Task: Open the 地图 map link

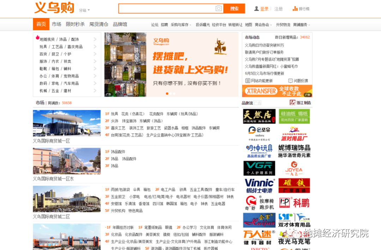Action: point(248,25)
